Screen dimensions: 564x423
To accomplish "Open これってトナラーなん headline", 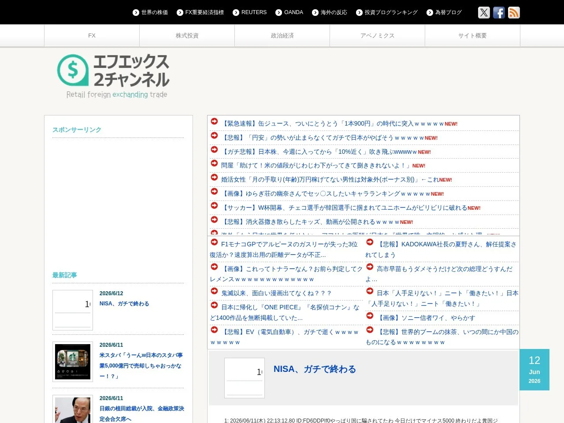I will [286, 274].
